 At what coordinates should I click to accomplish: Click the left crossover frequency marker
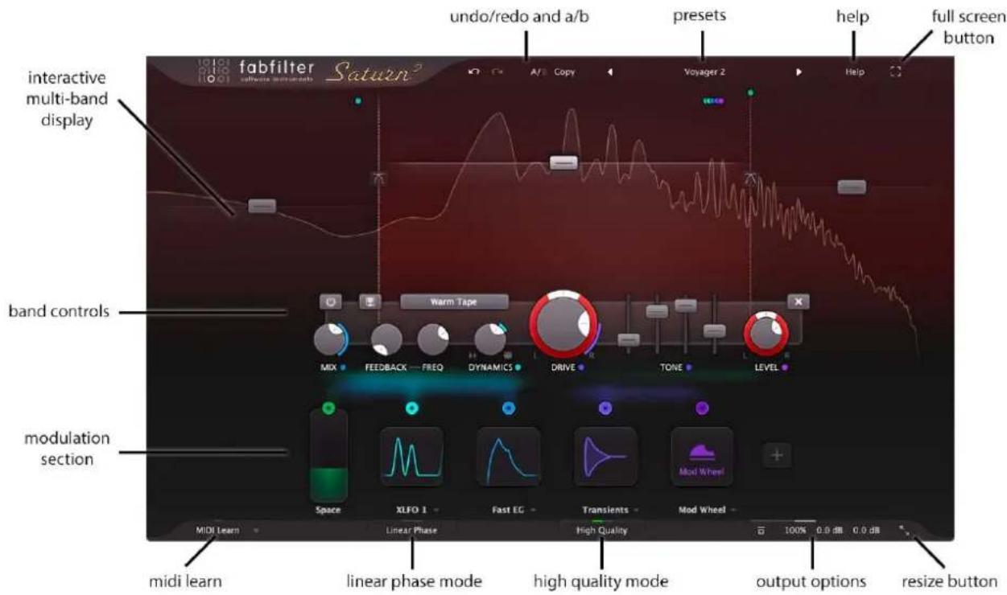coord(378,178)
